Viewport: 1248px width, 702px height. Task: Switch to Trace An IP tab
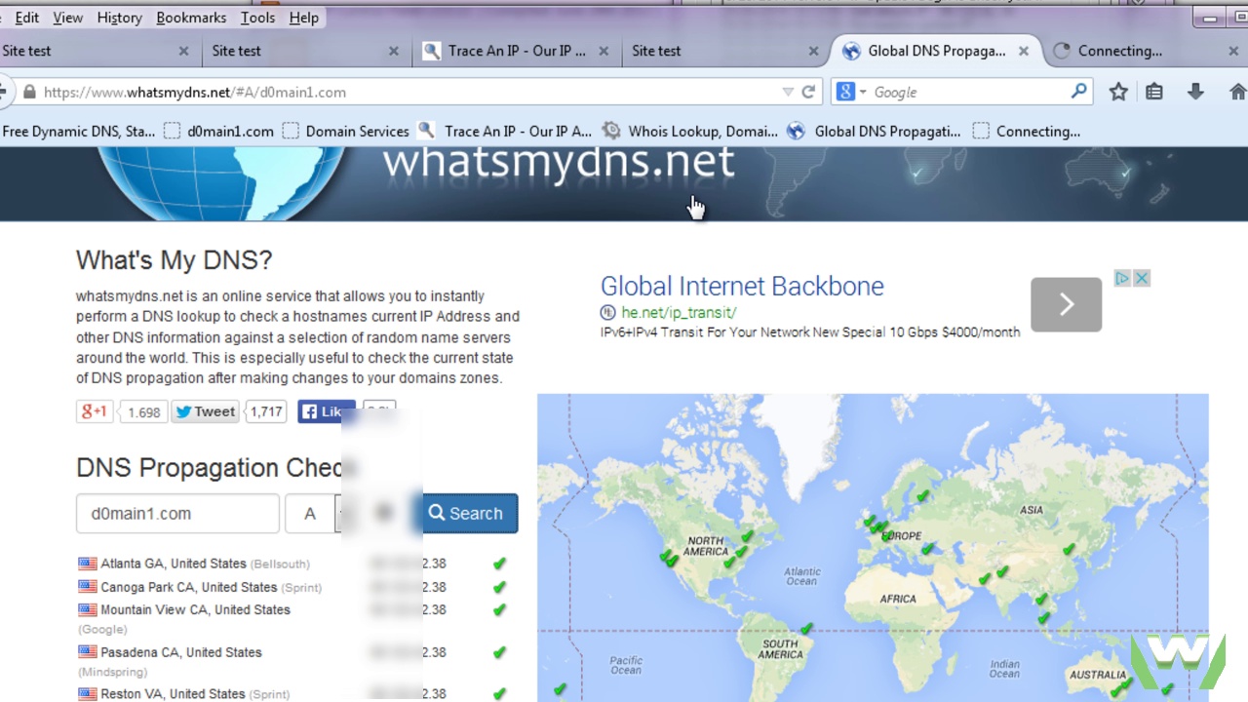point(517,51)
